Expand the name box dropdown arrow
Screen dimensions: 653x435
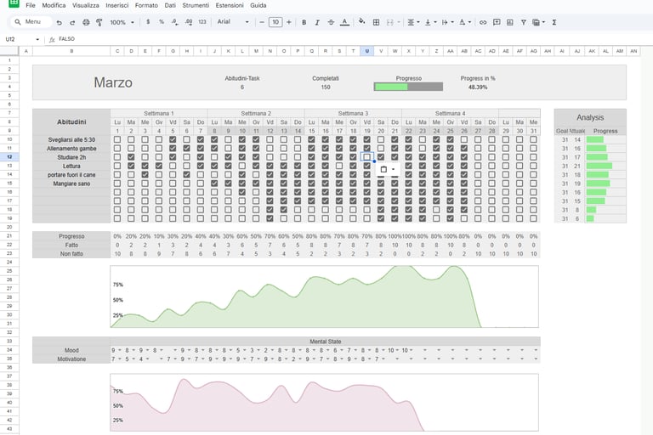37,40
